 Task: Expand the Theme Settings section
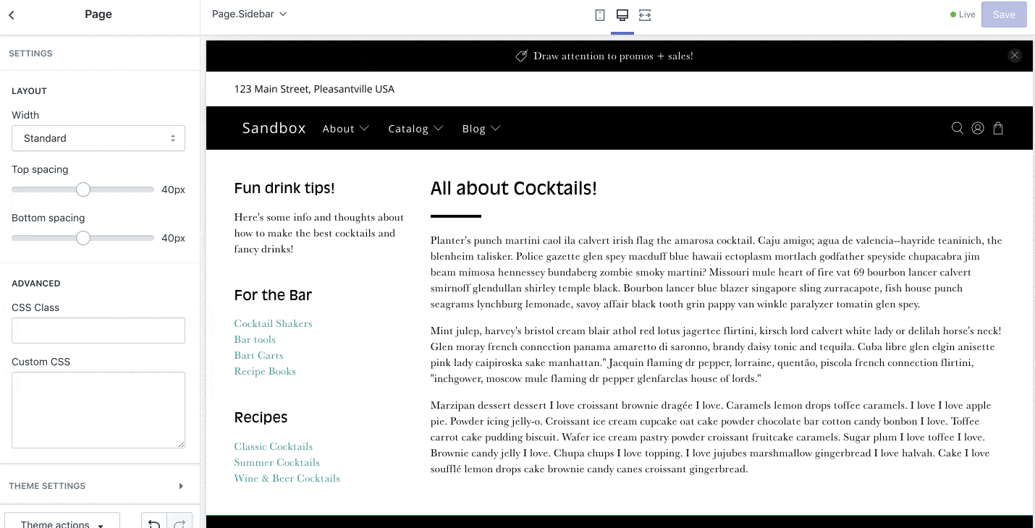pyautogui.click(x=98, y=485)
